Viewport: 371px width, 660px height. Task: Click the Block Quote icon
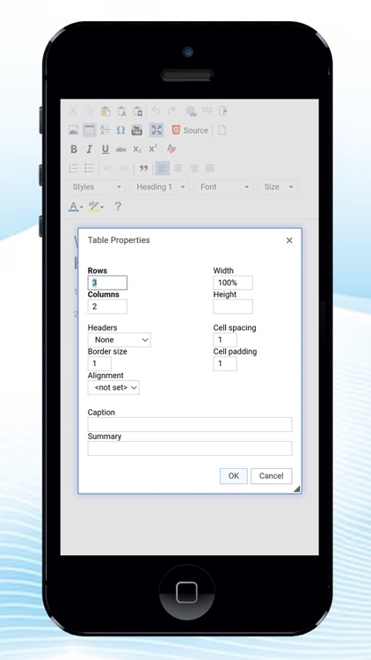coord(144,168)
